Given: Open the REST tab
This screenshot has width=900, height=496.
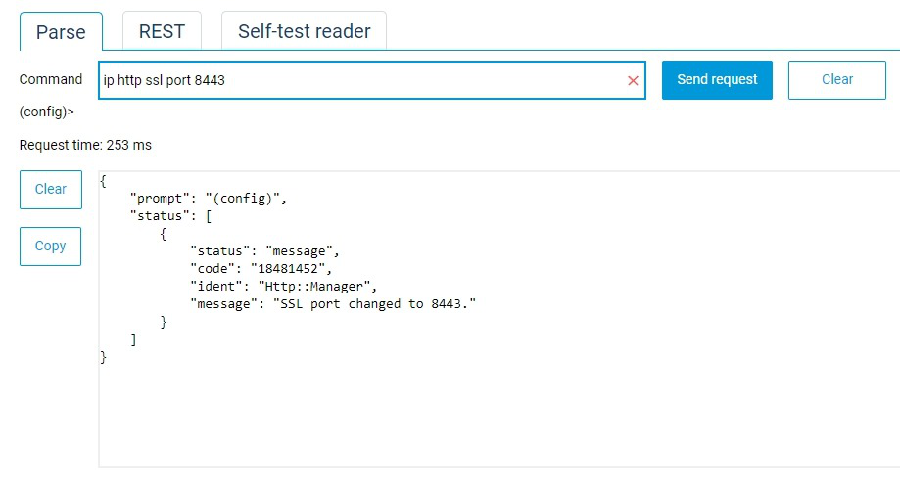Looking at the screenshot, I should (162, 31).
